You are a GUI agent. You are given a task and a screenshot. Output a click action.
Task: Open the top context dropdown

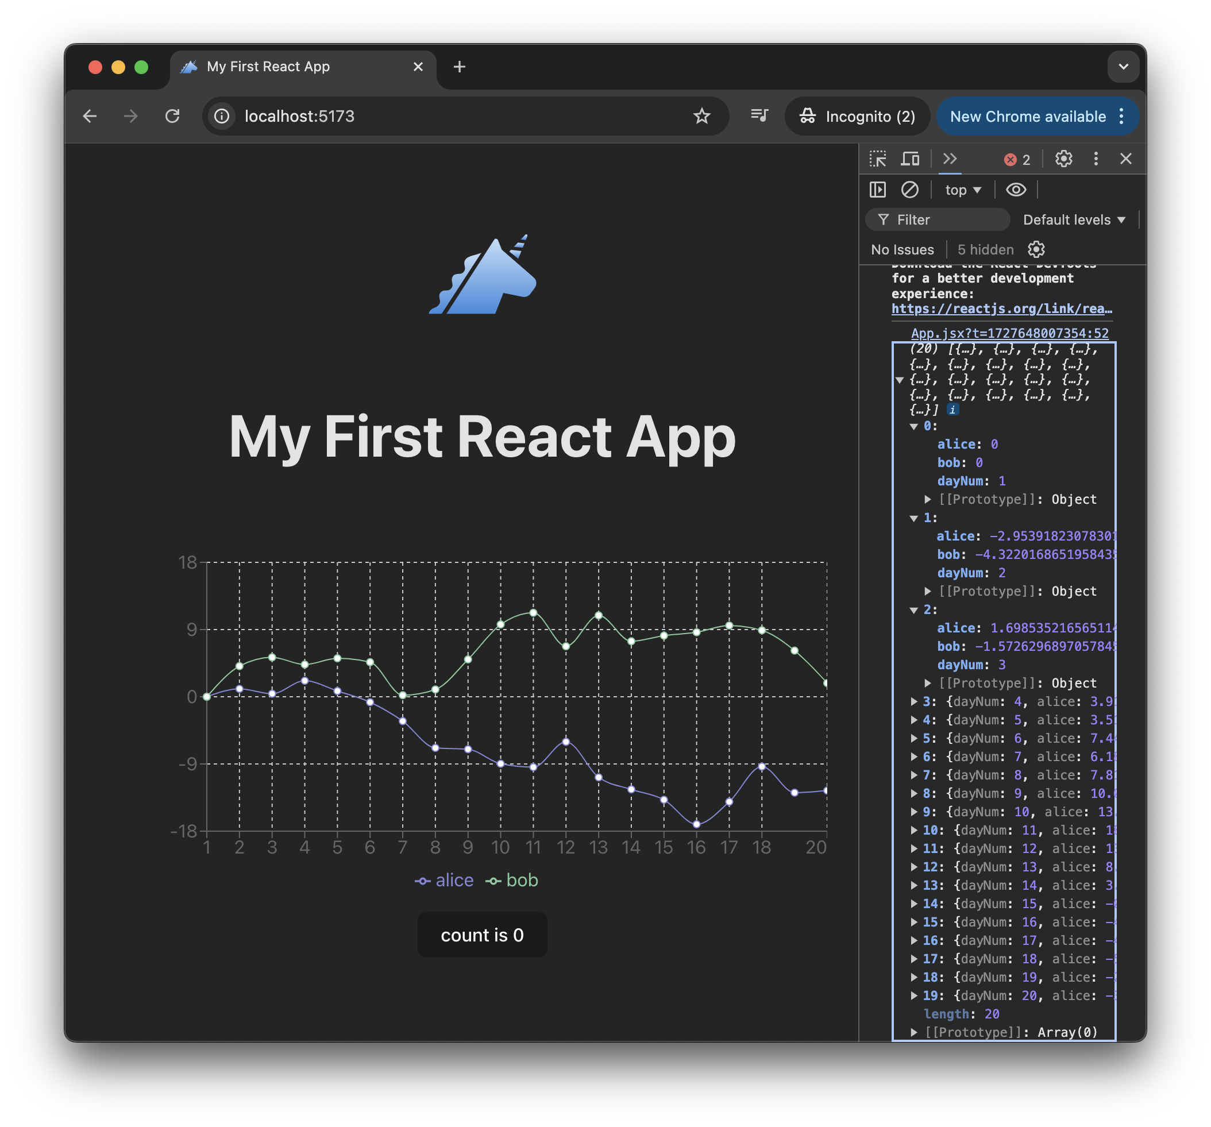click(962, 190)
